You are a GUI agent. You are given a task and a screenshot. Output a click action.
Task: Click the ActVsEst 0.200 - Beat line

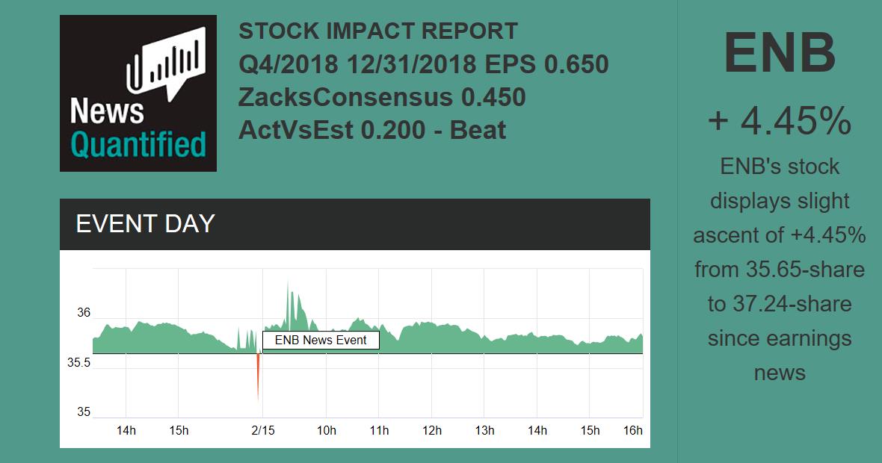coord(372,130)
